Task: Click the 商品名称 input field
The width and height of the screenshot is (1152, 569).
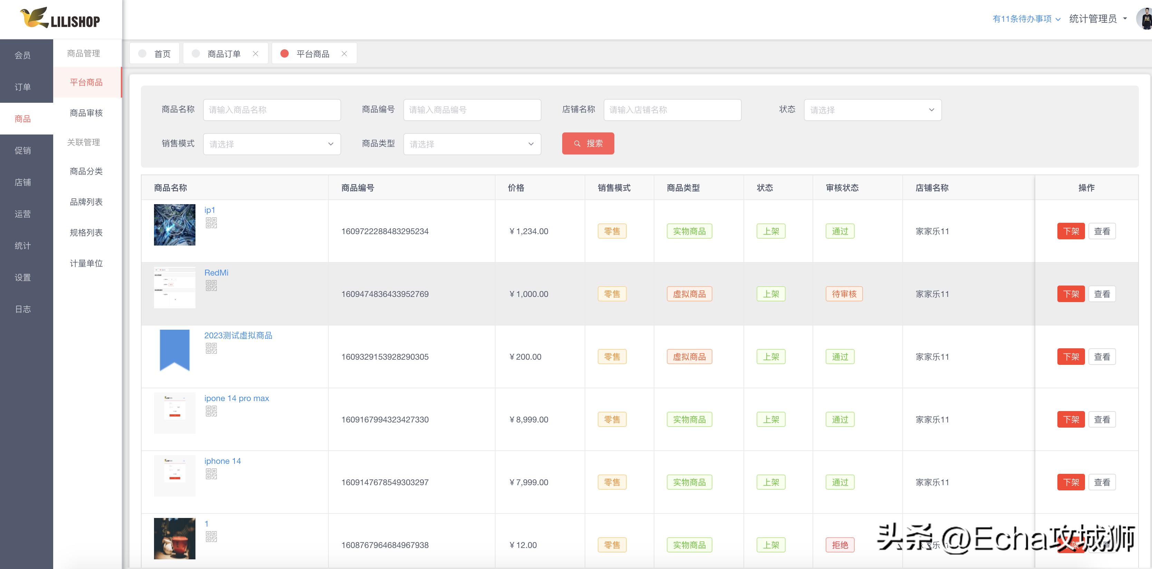Action: coord(271,109)
